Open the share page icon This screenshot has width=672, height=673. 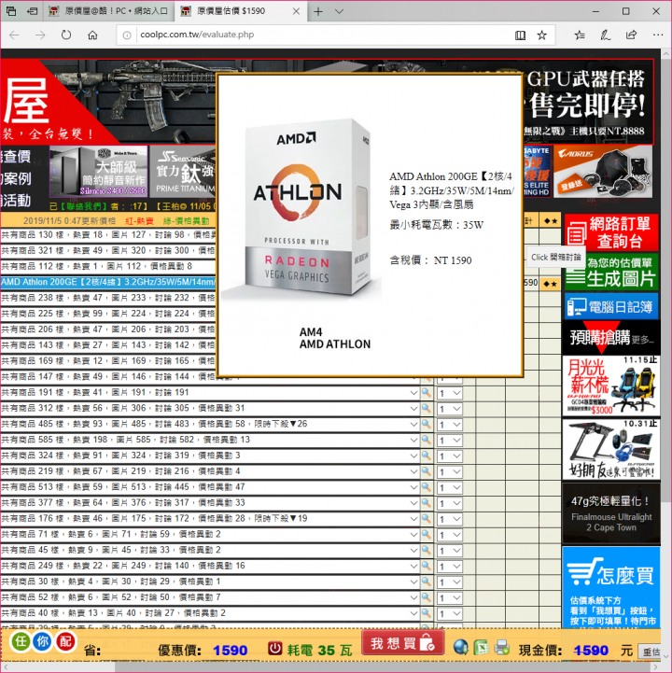(x=631, y=35)
